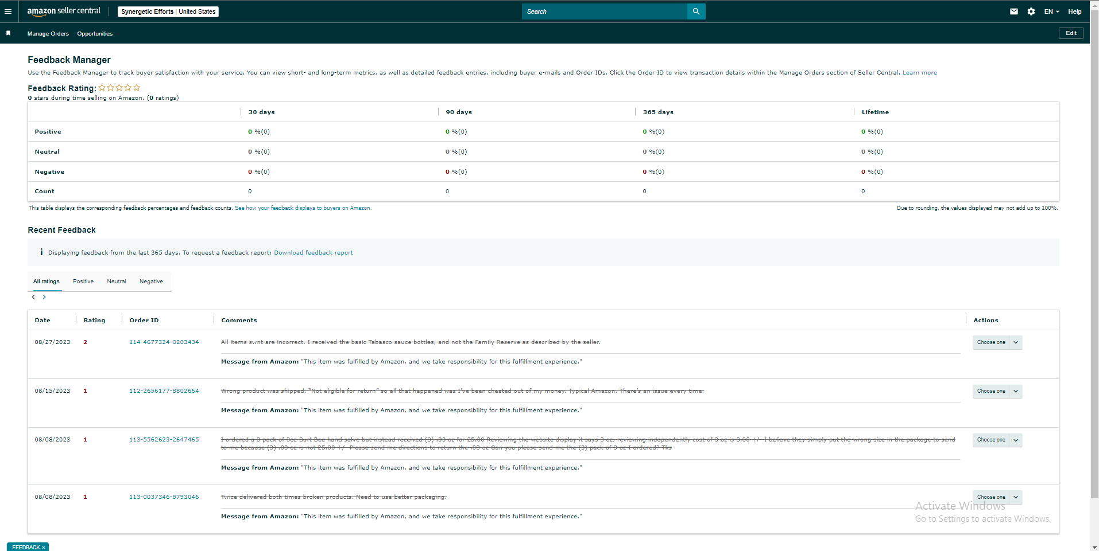Open the Synergetic Efforts United States account switcher
The height and width of the screenshot is (551, 1099).
click(168, 11)
